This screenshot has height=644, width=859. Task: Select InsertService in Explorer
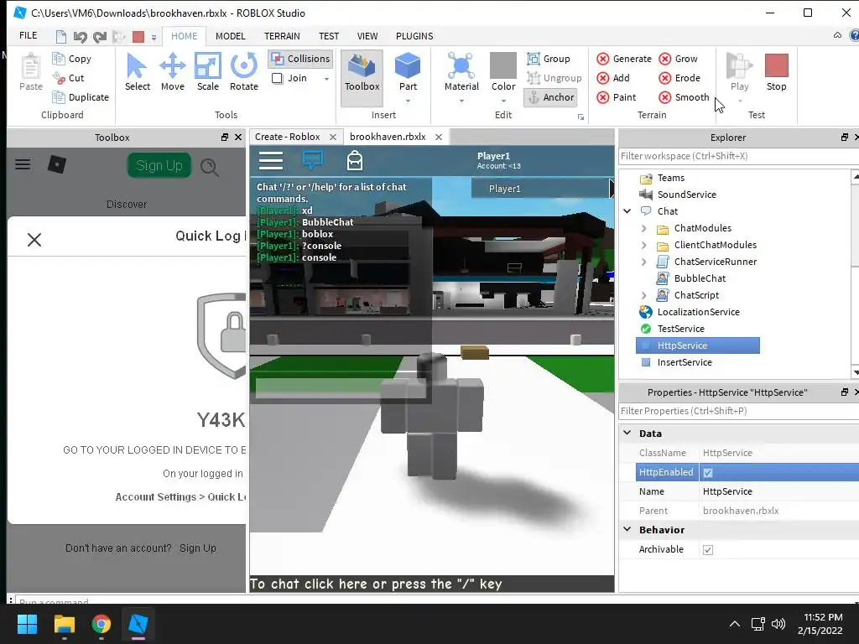click(x=685, y=362)
